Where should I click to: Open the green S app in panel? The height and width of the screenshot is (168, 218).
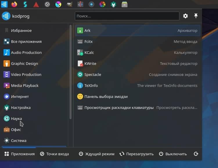click(25, 4)
